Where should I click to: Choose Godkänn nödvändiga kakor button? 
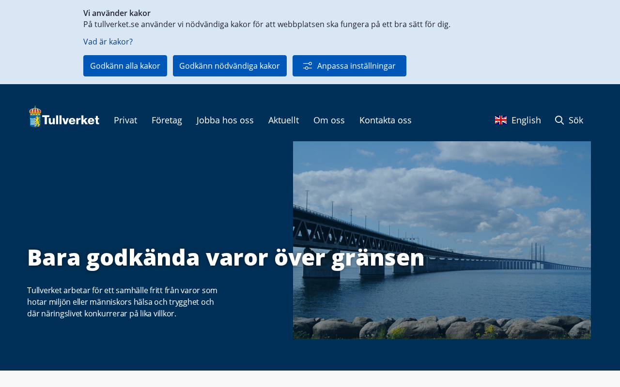point(230,66)
